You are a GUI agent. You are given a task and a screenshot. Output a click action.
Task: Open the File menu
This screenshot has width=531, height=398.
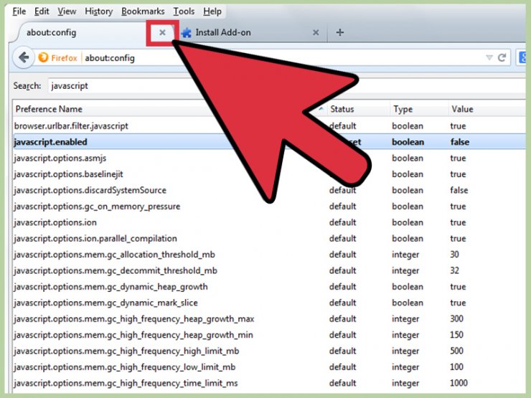pyautogui.click(x=19, y=11)
